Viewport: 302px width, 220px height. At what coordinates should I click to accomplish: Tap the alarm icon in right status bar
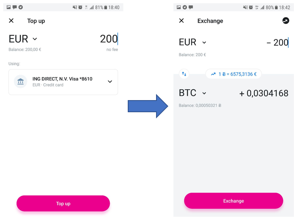click(251, 7)
